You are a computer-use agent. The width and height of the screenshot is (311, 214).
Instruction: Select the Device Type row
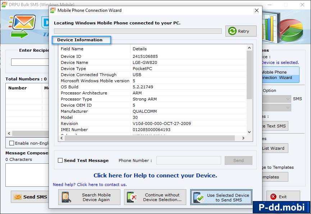(x=152, y=69)
